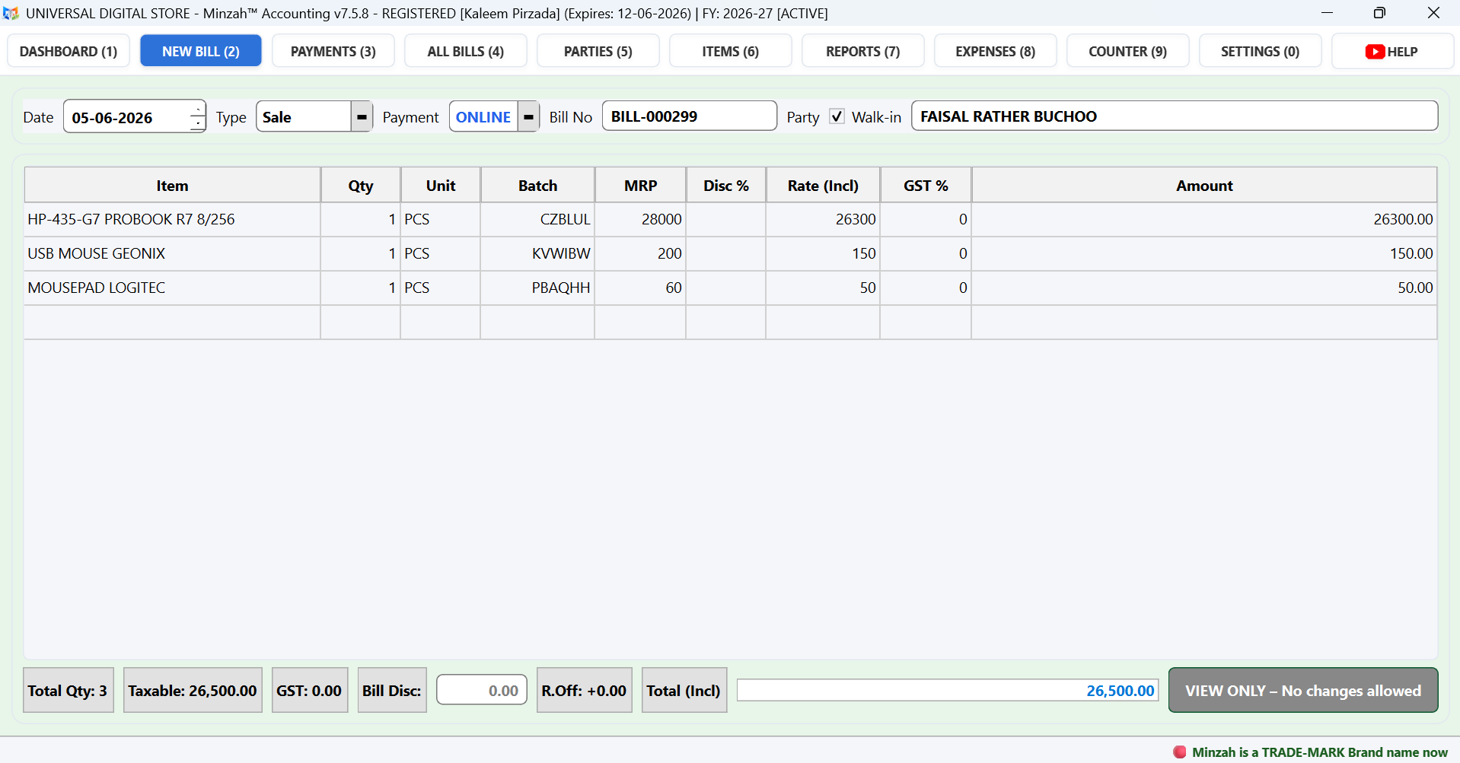
Task: Click Amount cell 150.00
Action: tap(1204, 253)
